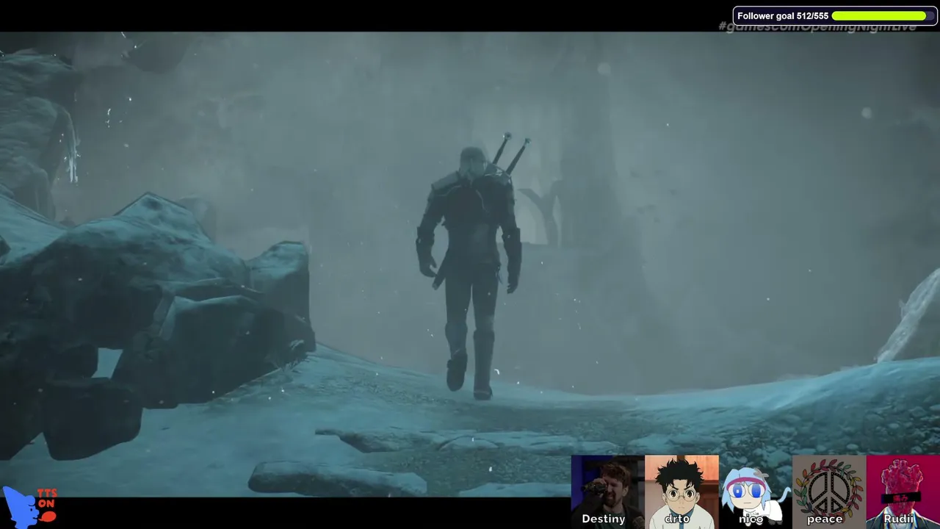Click the "nico" name label

coord(751,519)
